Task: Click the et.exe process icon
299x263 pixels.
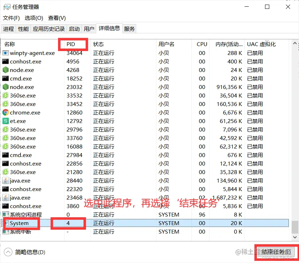Action: (x=6, y=121)
